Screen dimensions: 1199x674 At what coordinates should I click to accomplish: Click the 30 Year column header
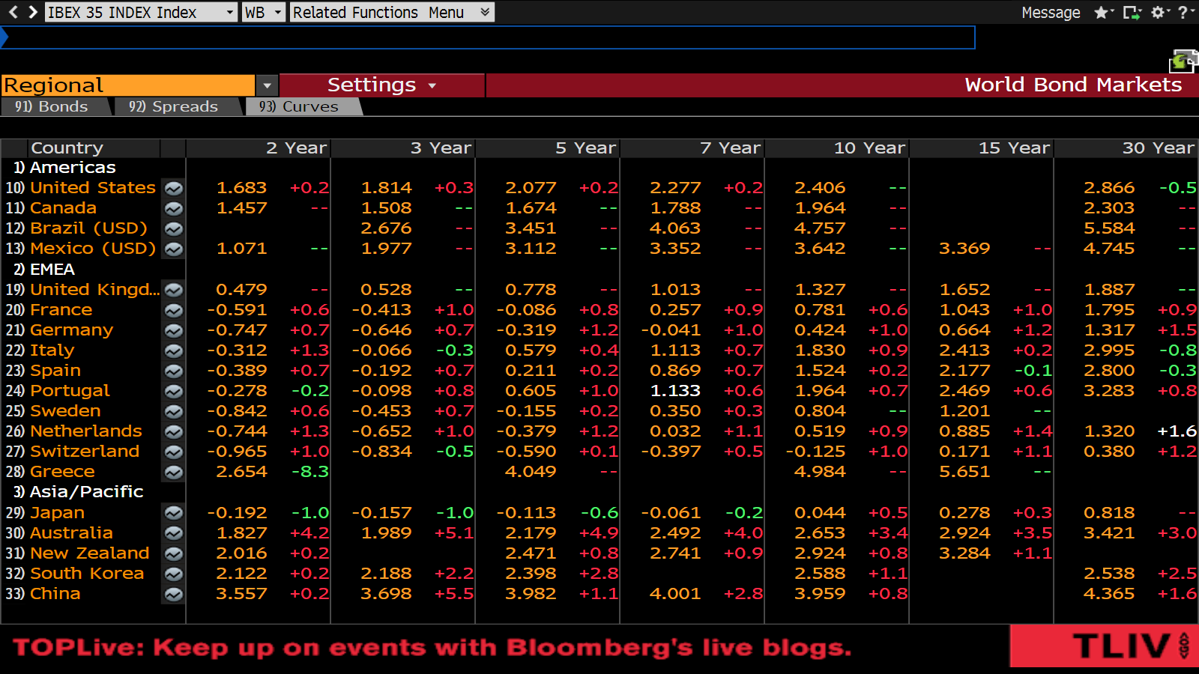point(1126,148)
